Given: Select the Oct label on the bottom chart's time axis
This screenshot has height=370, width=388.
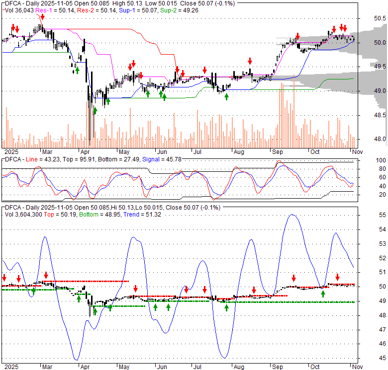Looking at the screenshot, I should 315,367.
